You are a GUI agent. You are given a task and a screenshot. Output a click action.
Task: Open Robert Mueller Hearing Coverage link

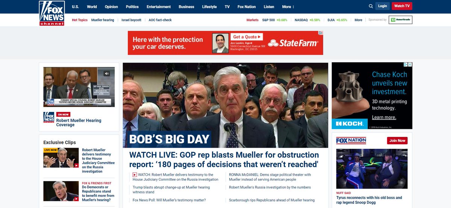tap(79, 123)
